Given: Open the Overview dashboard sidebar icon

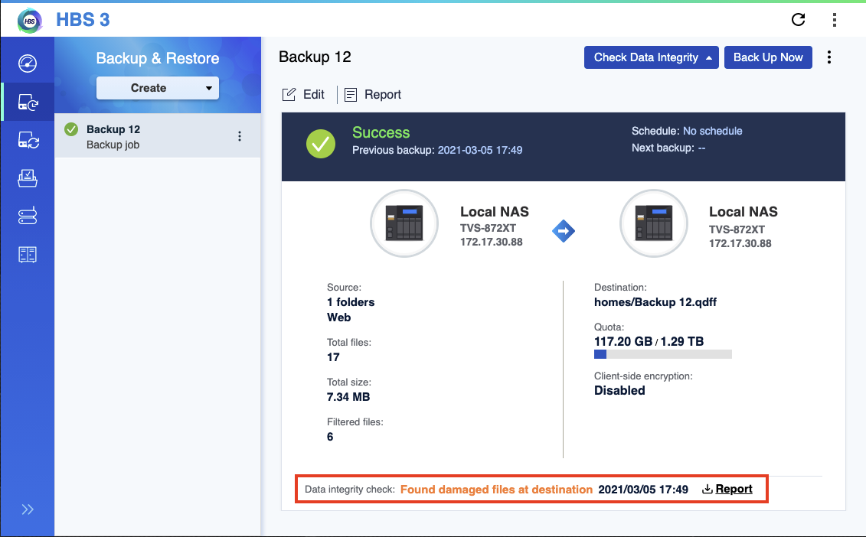Looking at the screenshot, I should 28,63.
